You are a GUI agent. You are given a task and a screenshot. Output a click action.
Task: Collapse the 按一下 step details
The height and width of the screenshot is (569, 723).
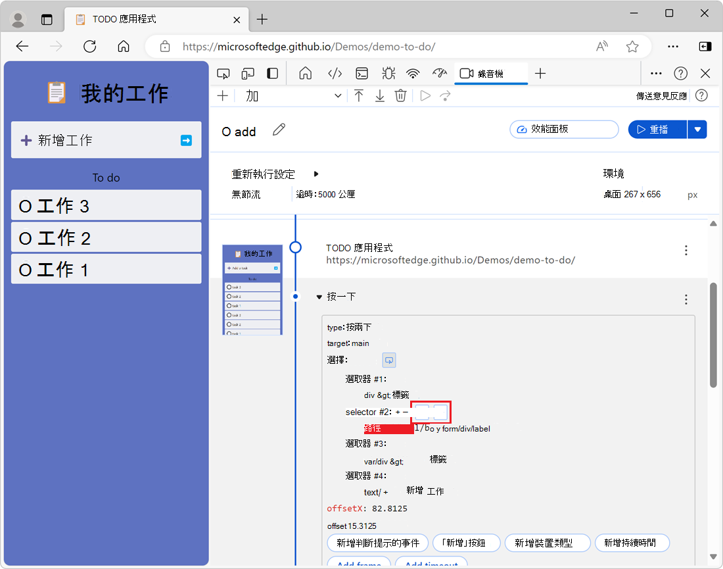coord(320,296)
